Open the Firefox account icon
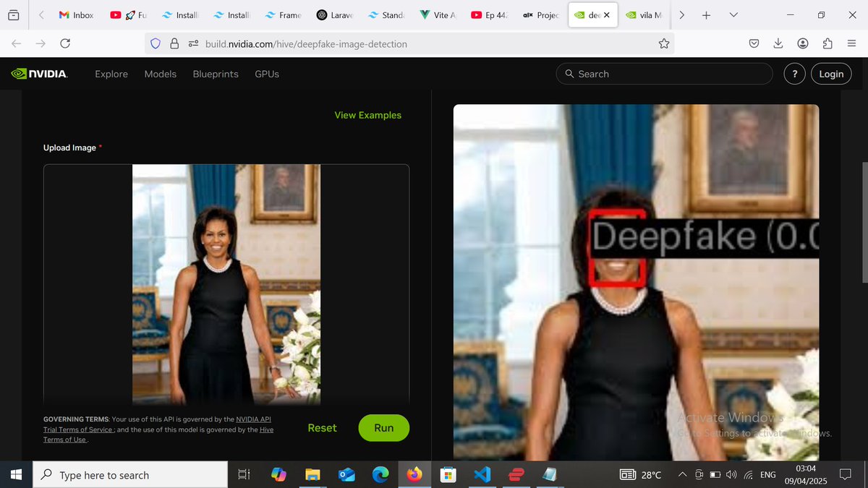The width and height of the screenshot is (868, 488). (803, 44)
